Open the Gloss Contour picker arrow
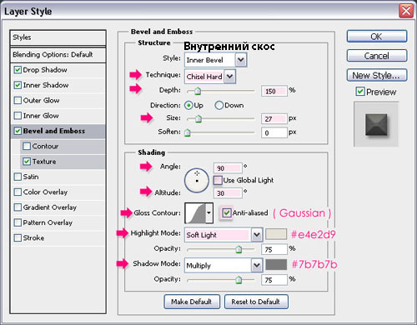Image resolution: width=417 pixels, height=325 pixels. (209, 213)
